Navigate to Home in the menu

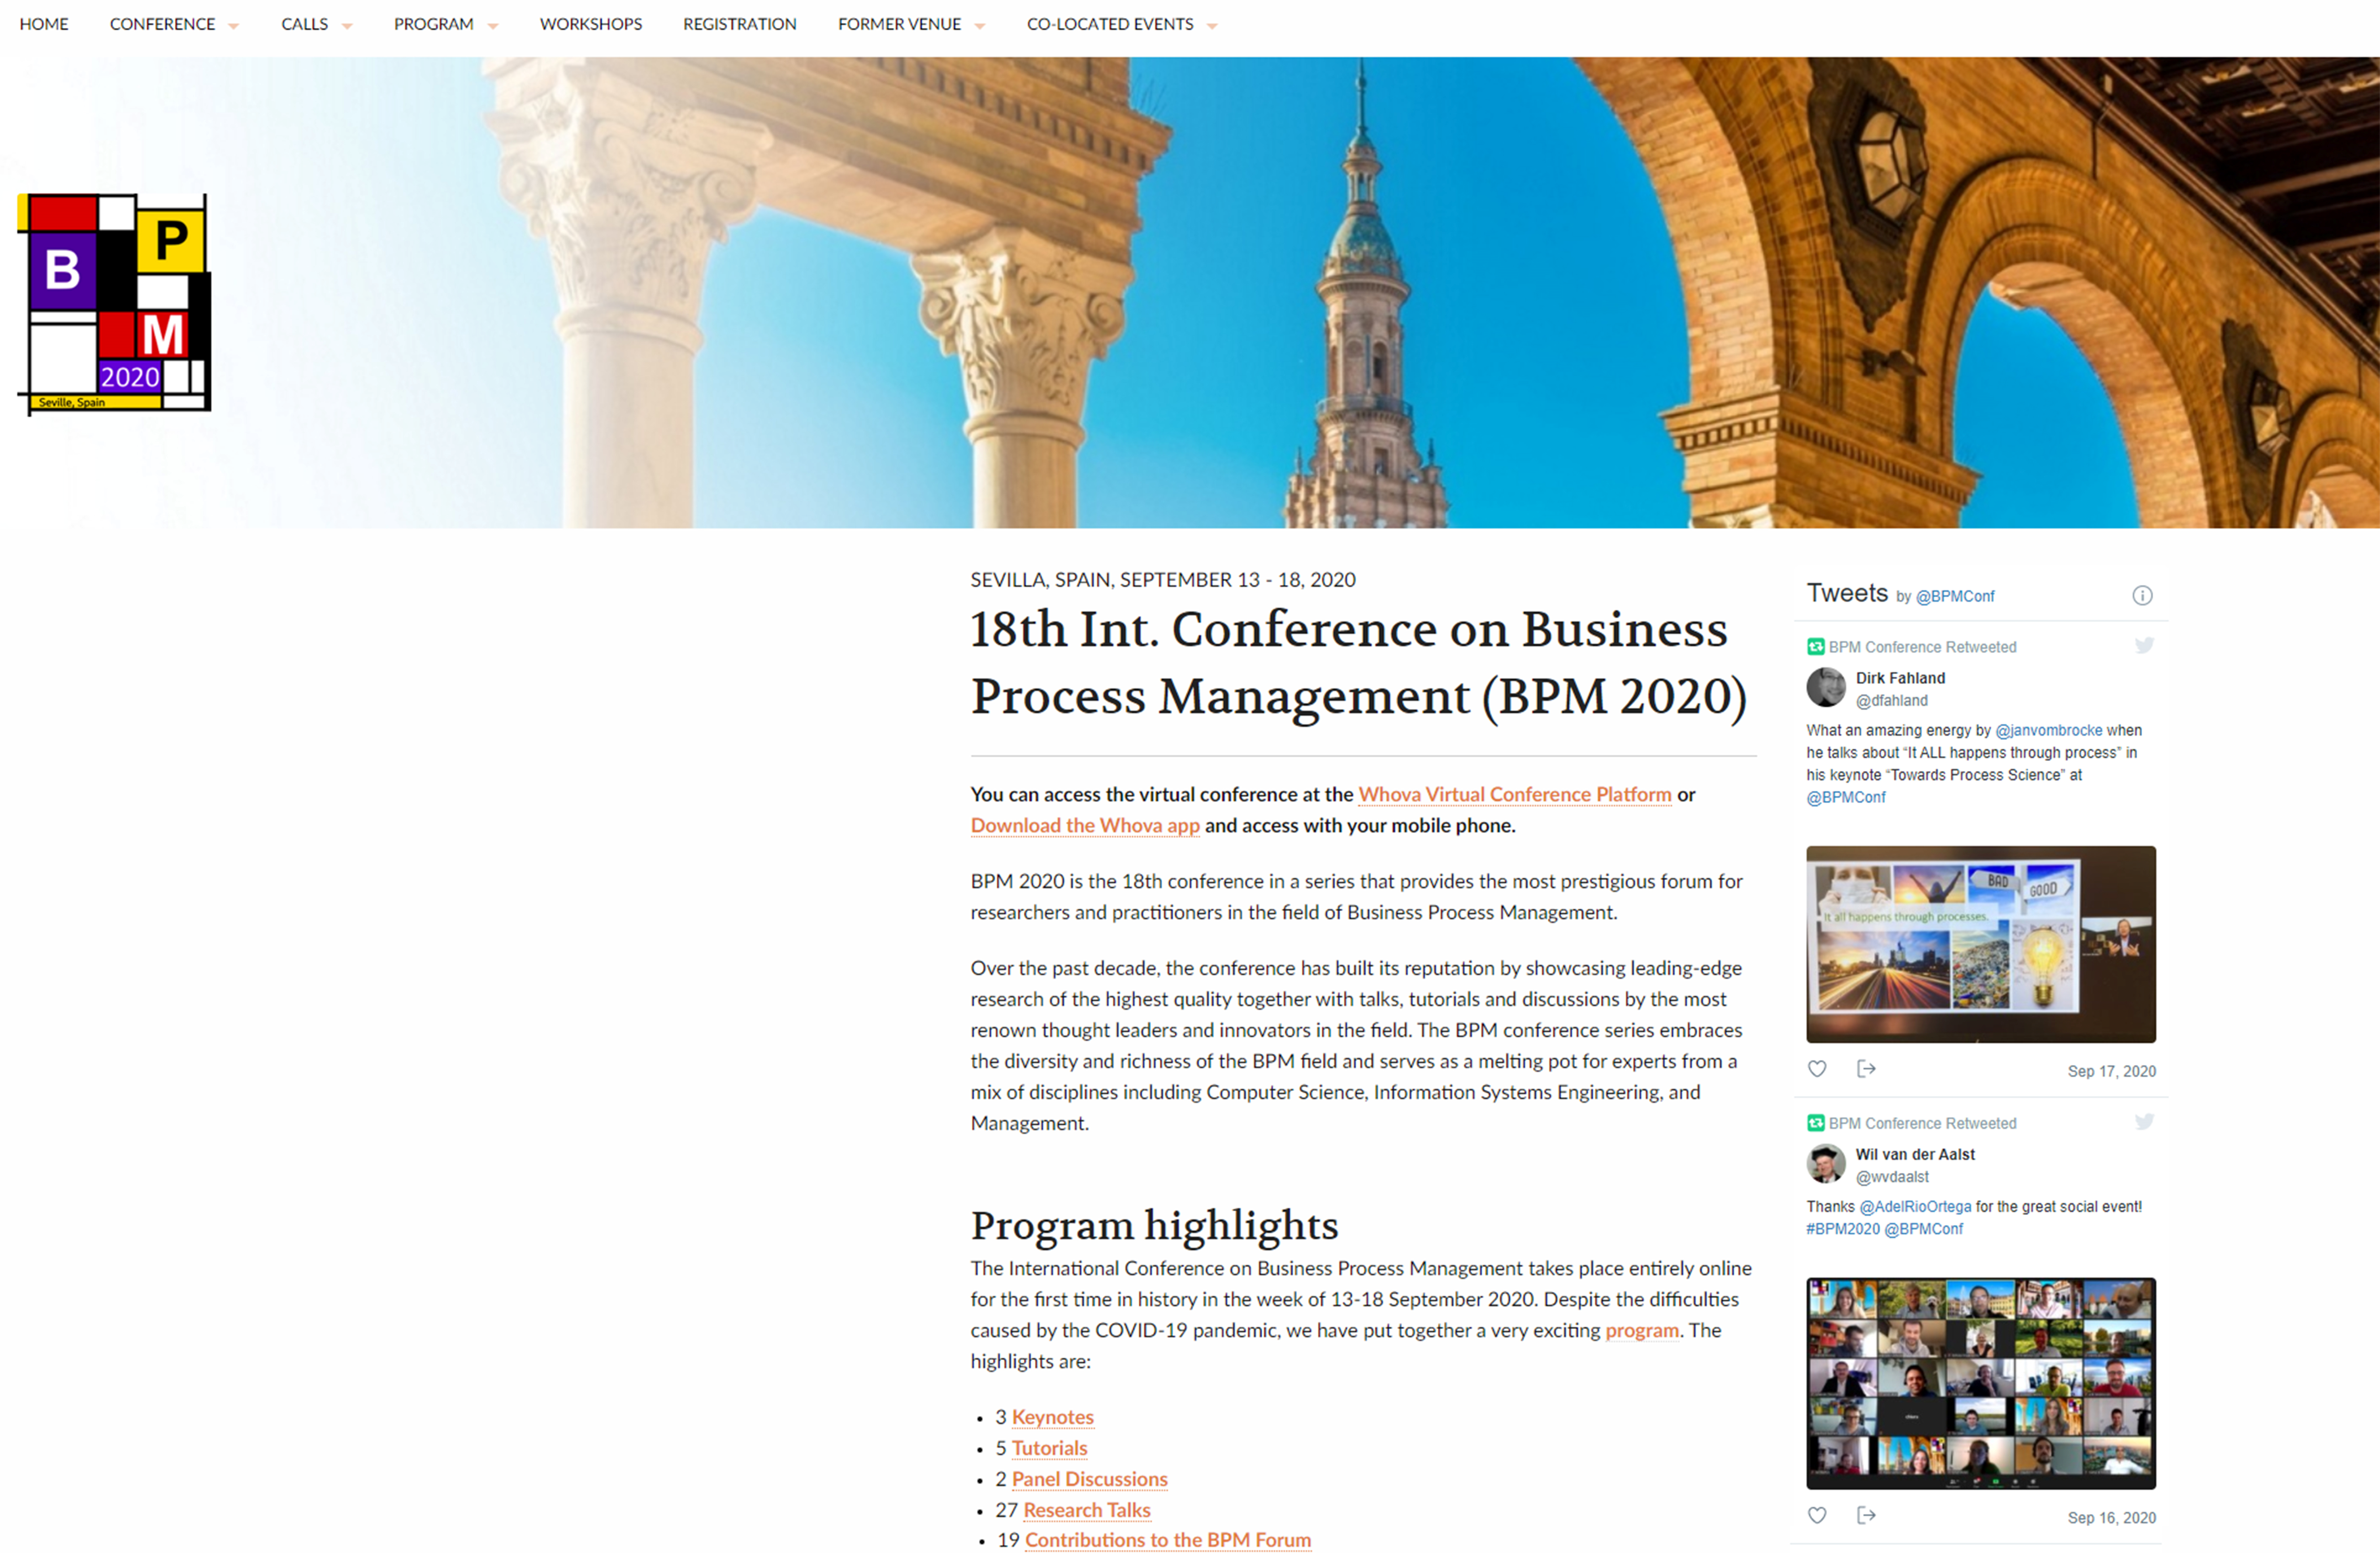44,24
